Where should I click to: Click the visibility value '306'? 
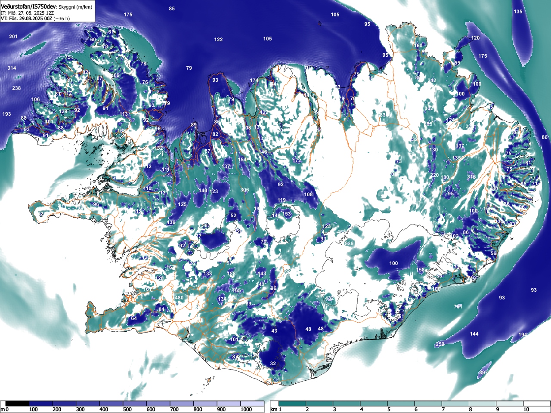click(x=245, y=190)
